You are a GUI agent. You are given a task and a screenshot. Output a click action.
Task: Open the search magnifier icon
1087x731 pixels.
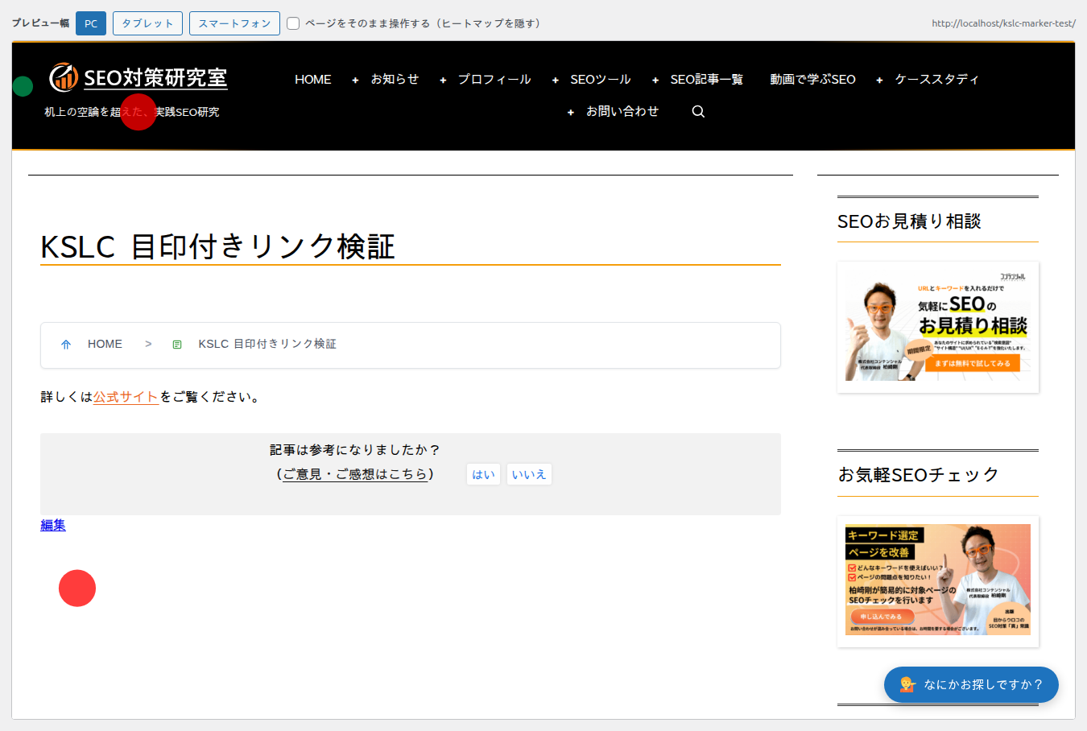click(x=698, y=111)
